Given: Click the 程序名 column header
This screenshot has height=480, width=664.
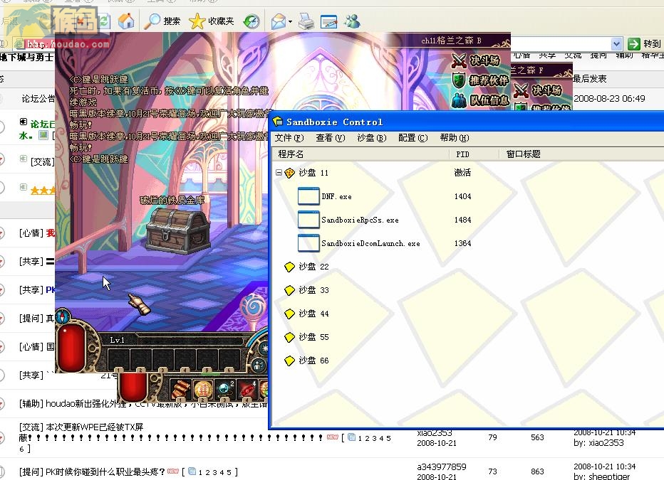Looking at the screenshot, I should [360, 154].
